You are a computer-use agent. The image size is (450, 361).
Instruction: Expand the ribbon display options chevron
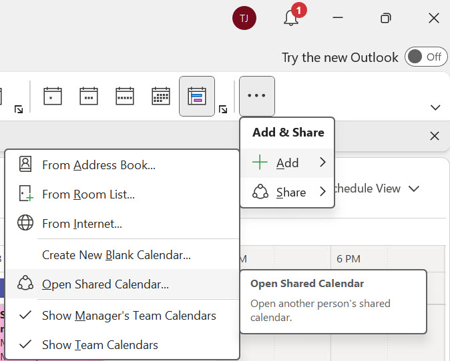(435, 108)
